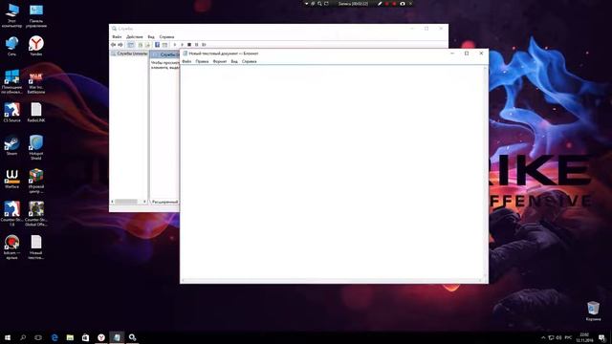Select the Панель управления desktop icon

point(36,15)
